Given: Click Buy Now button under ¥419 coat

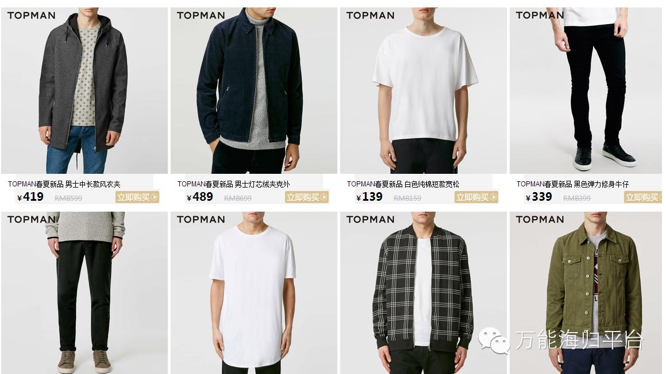Looking at the screenshot, I should (x=137, y=197).
